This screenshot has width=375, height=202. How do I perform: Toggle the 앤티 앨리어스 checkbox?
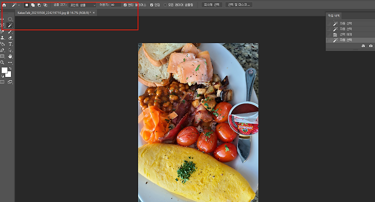(125, 5)
